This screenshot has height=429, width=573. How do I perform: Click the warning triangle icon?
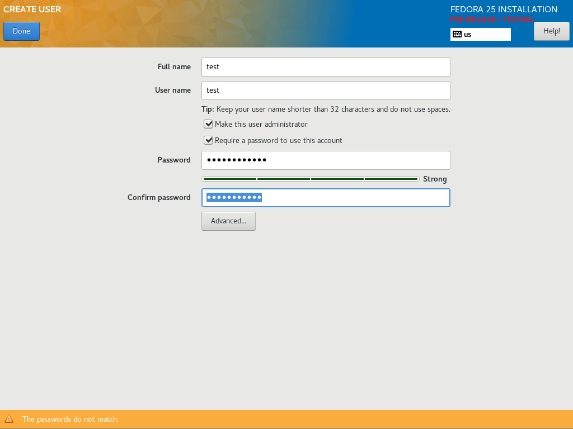coord(9,419)
